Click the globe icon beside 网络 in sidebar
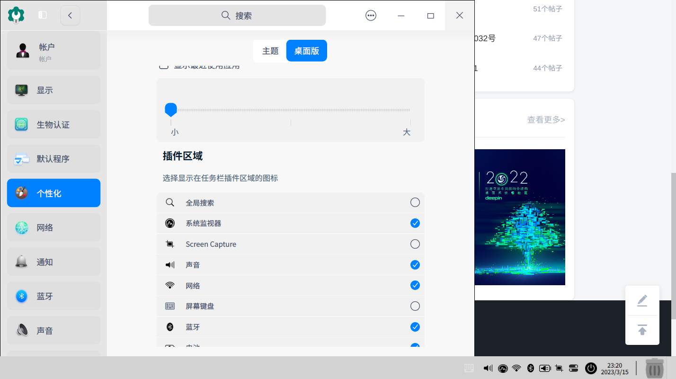The image size is (676, 379). (x=22, y=227)
